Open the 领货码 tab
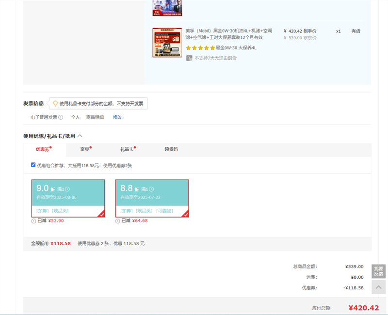 coord(171,149)
